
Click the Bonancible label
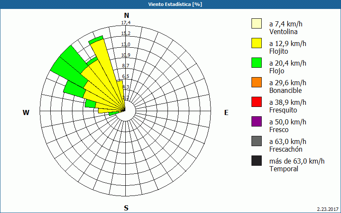[x=285, y=90]
